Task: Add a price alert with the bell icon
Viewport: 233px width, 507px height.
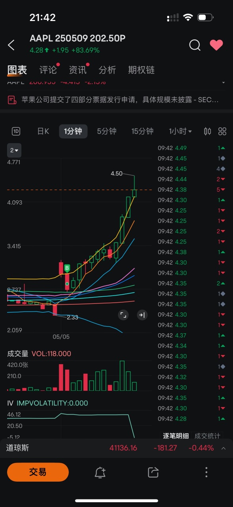Action: (x=100, y=472)
